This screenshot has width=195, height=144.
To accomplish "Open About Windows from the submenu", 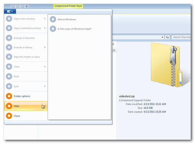I will click(x=80, y=19).
